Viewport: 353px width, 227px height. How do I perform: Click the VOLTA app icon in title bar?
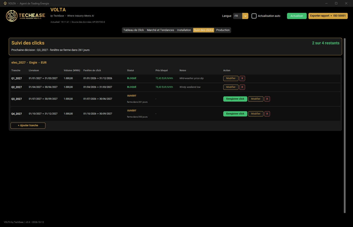(x=5, y=3)
